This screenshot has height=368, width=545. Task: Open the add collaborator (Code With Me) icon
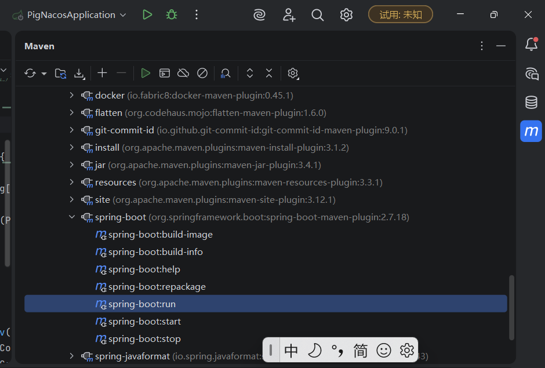[289, 15]
